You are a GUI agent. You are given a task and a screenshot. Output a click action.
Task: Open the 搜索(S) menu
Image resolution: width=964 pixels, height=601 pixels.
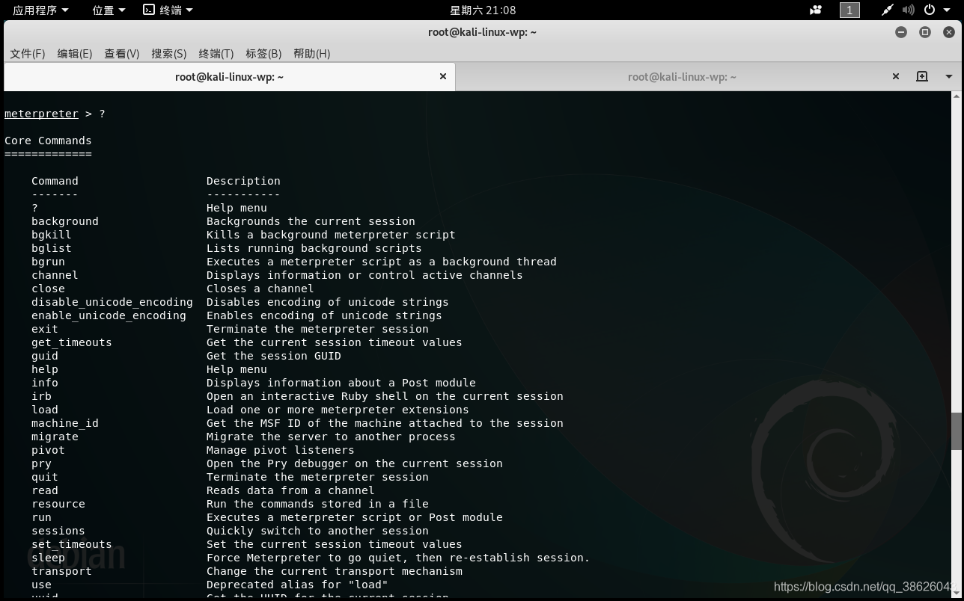pyautogui.click(x=169, y=53)
